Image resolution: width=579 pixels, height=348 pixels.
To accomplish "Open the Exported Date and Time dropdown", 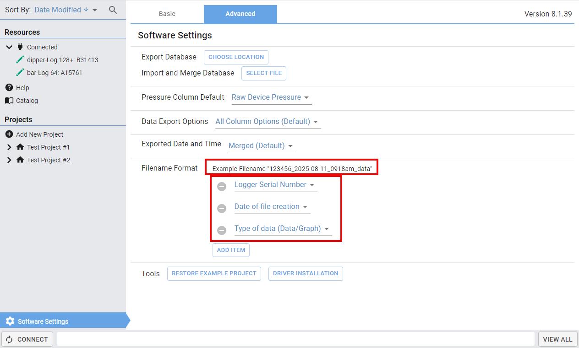I will point(262,146).
